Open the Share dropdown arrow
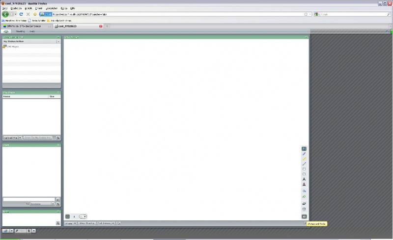Screen dimensions: 393x240 75,223
